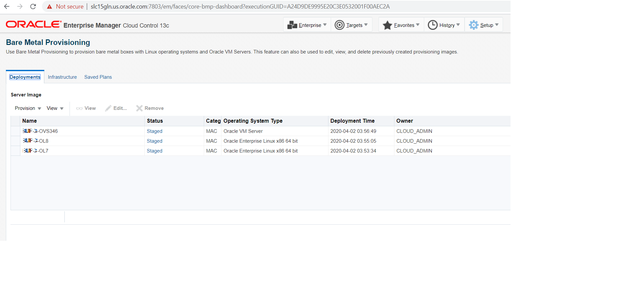Click the History clock icon
Image resolution: width=628 pixels, height=288 pixels.
433,25
